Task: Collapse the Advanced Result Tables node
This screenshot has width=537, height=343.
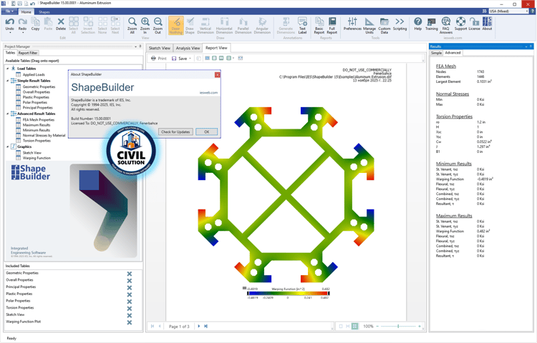Action: (8, 114)
